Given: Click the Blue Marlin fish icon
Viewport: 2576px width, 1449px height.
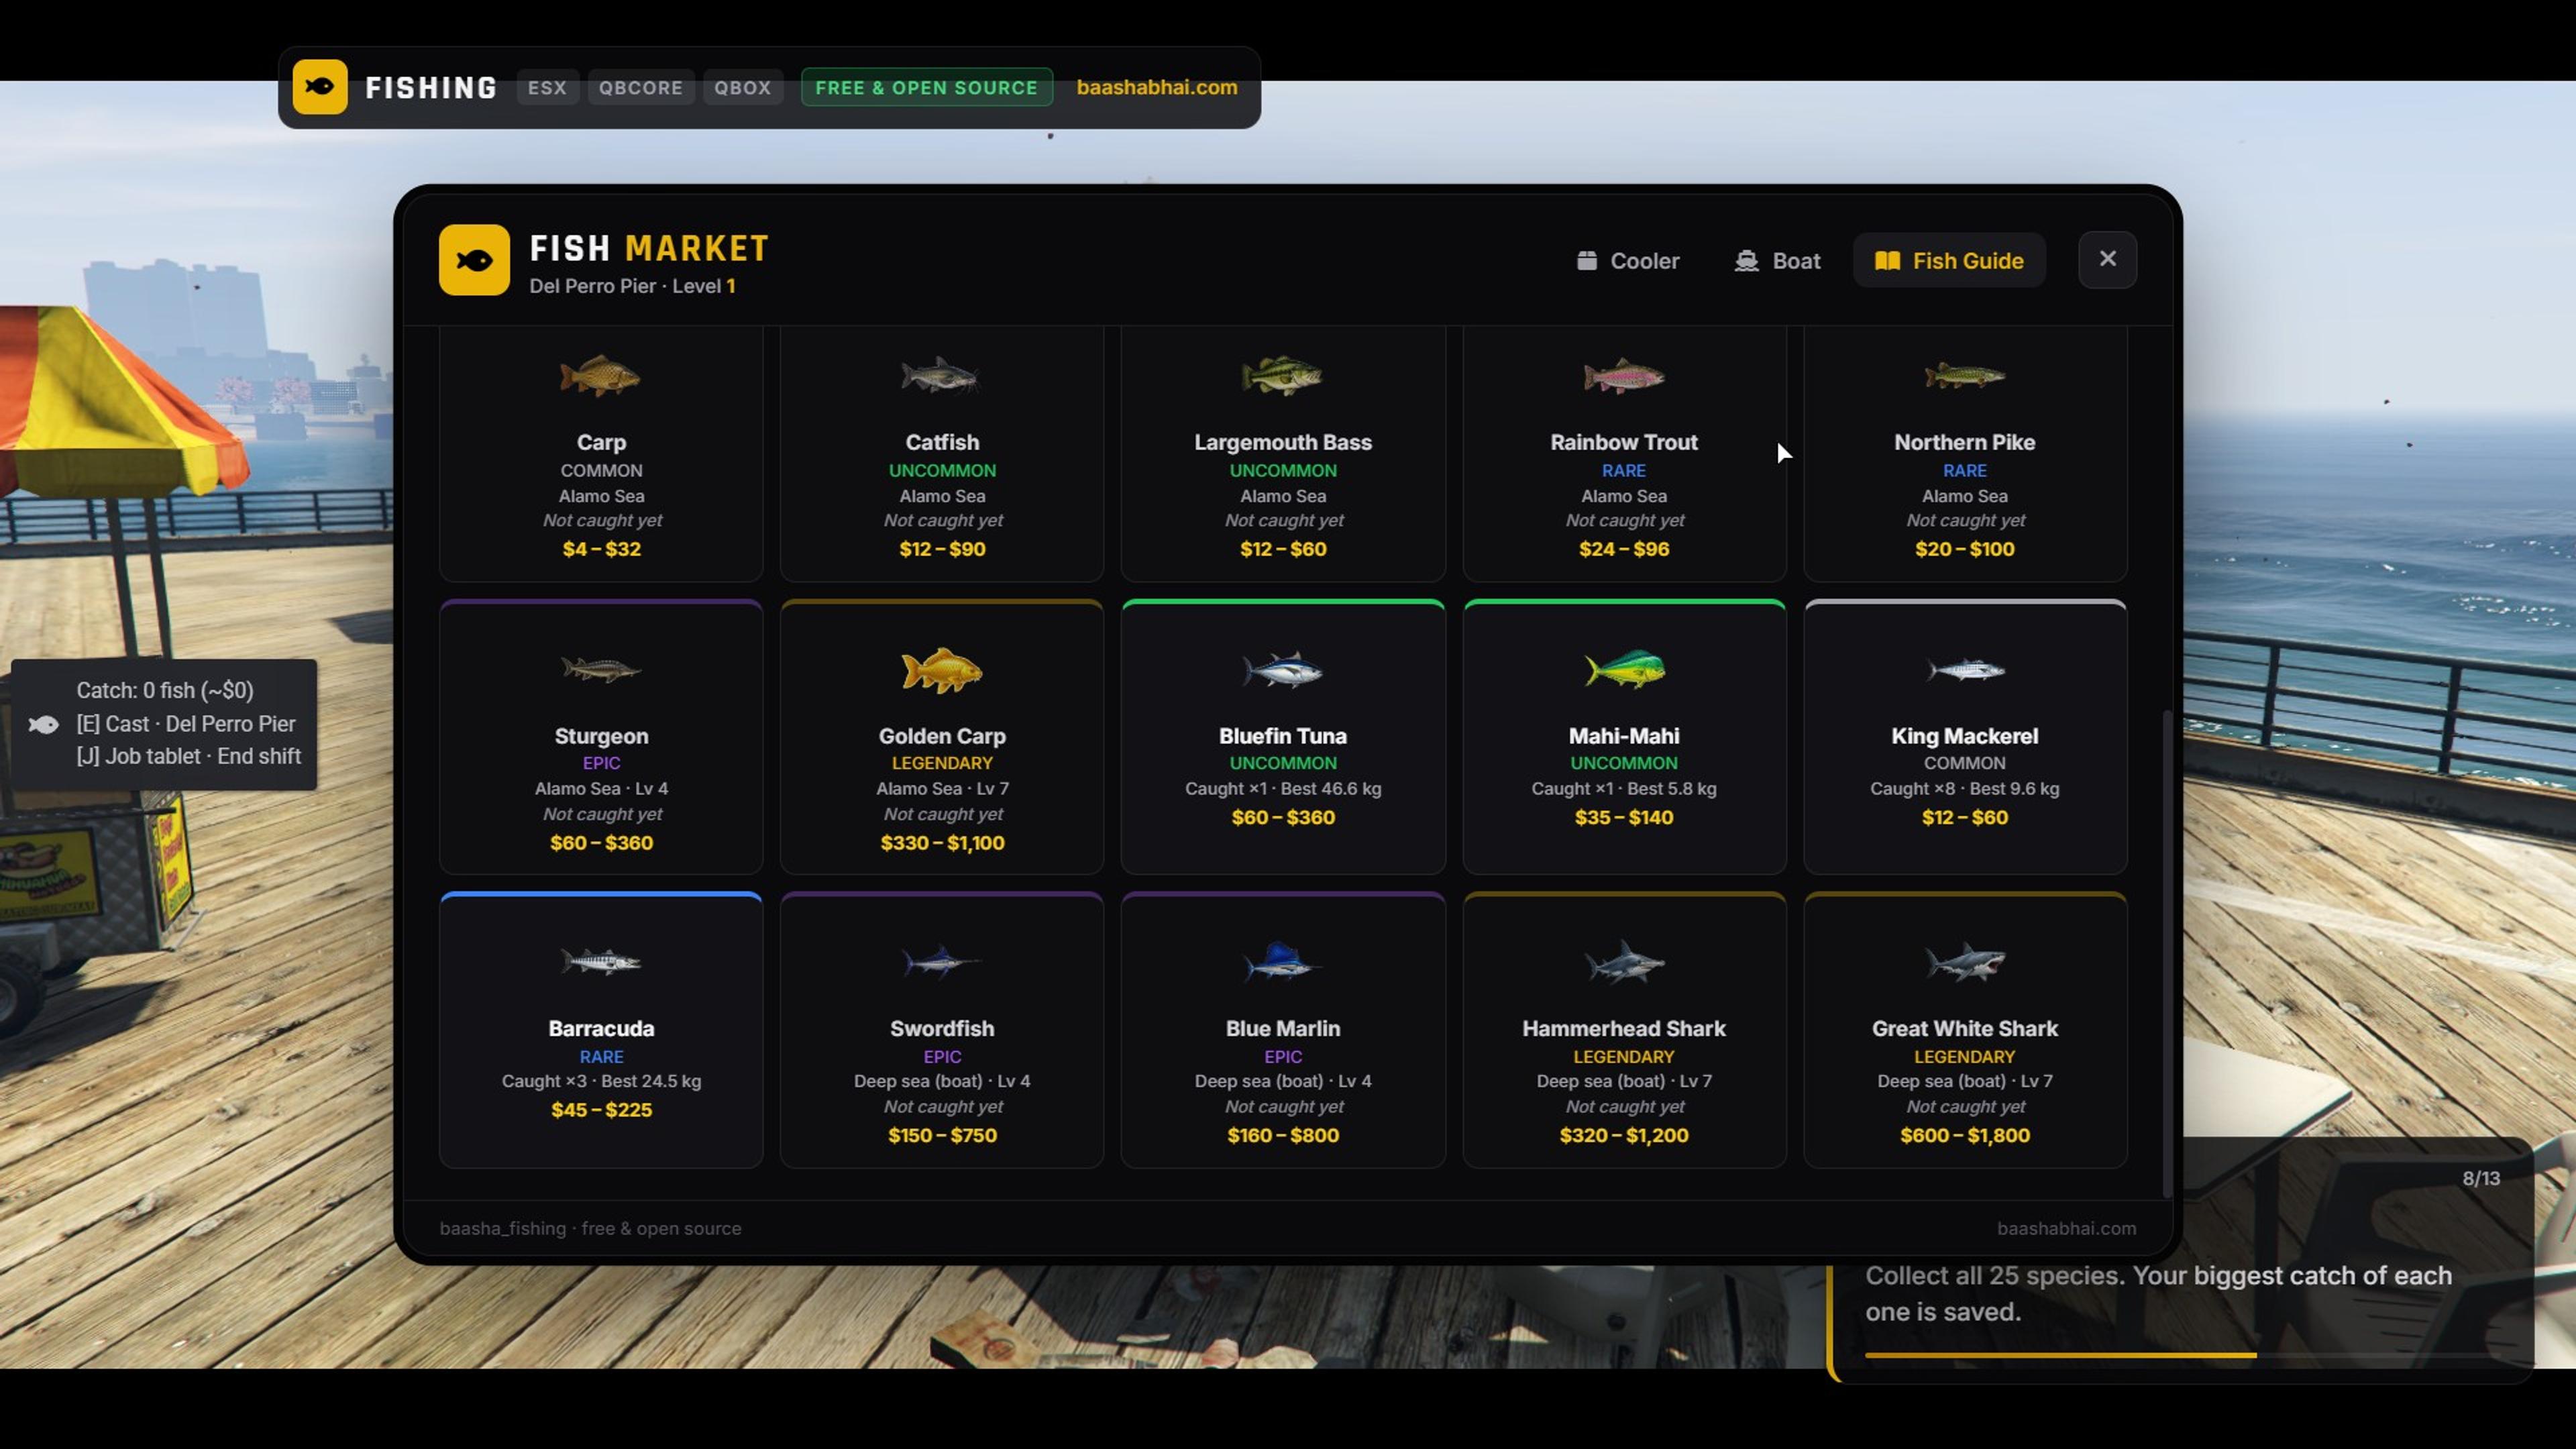Looking at the screenshot, I should [1283, 963].
